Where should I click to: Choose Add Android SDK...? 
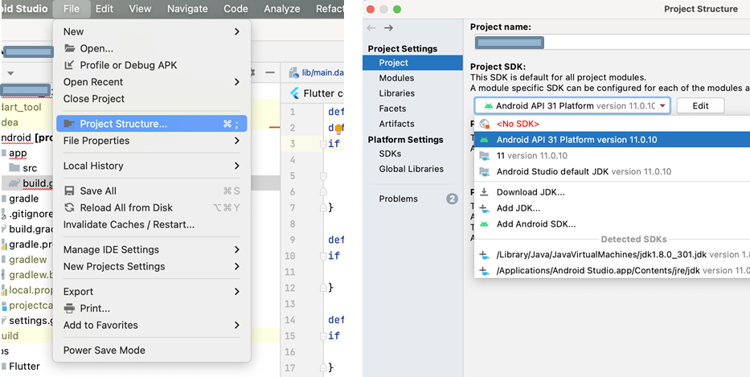[613, 224]
